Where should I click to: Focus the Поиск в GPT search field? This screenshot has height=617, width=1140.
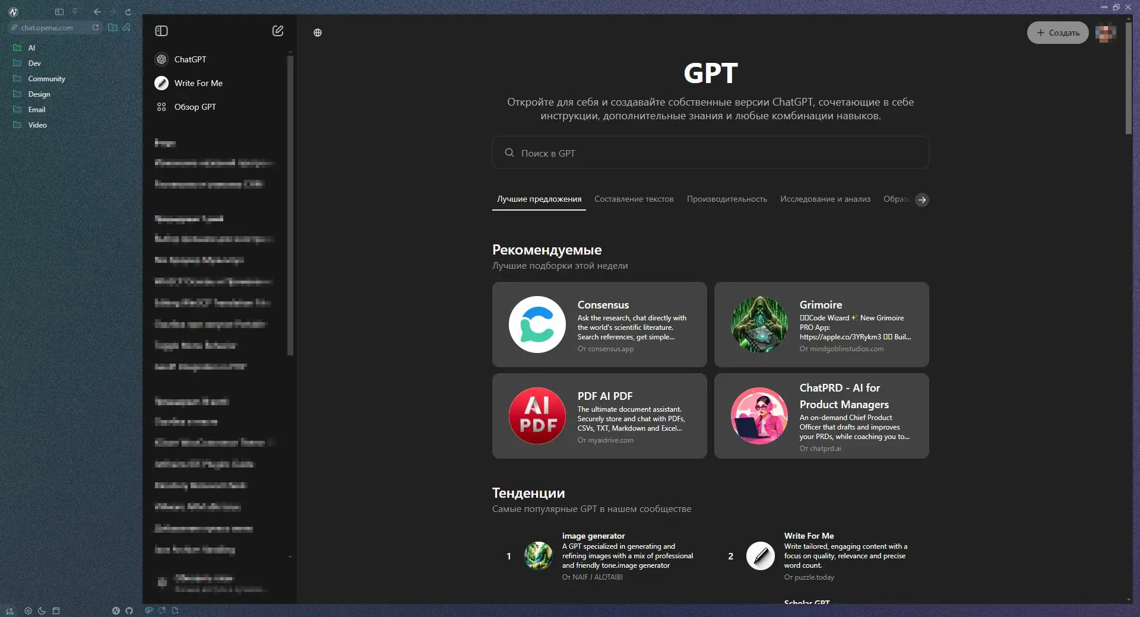click(x=710, y=153)
